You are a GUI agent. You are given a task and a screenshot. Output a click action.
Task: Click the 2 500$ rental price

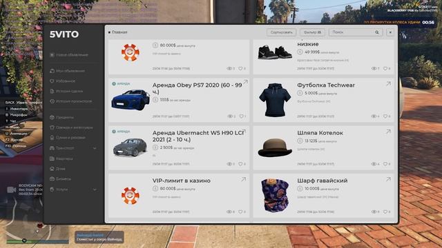[166, 147]
